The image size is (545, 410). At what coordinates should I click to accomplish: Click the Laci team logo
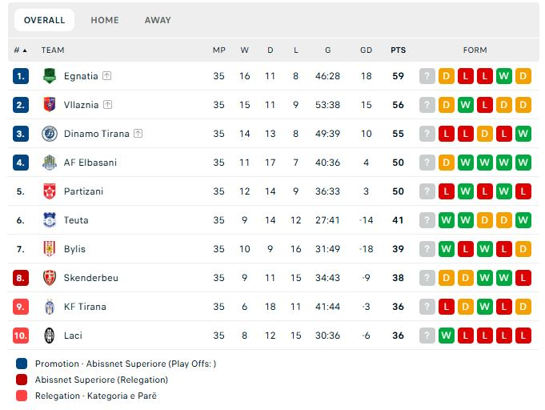50,336
